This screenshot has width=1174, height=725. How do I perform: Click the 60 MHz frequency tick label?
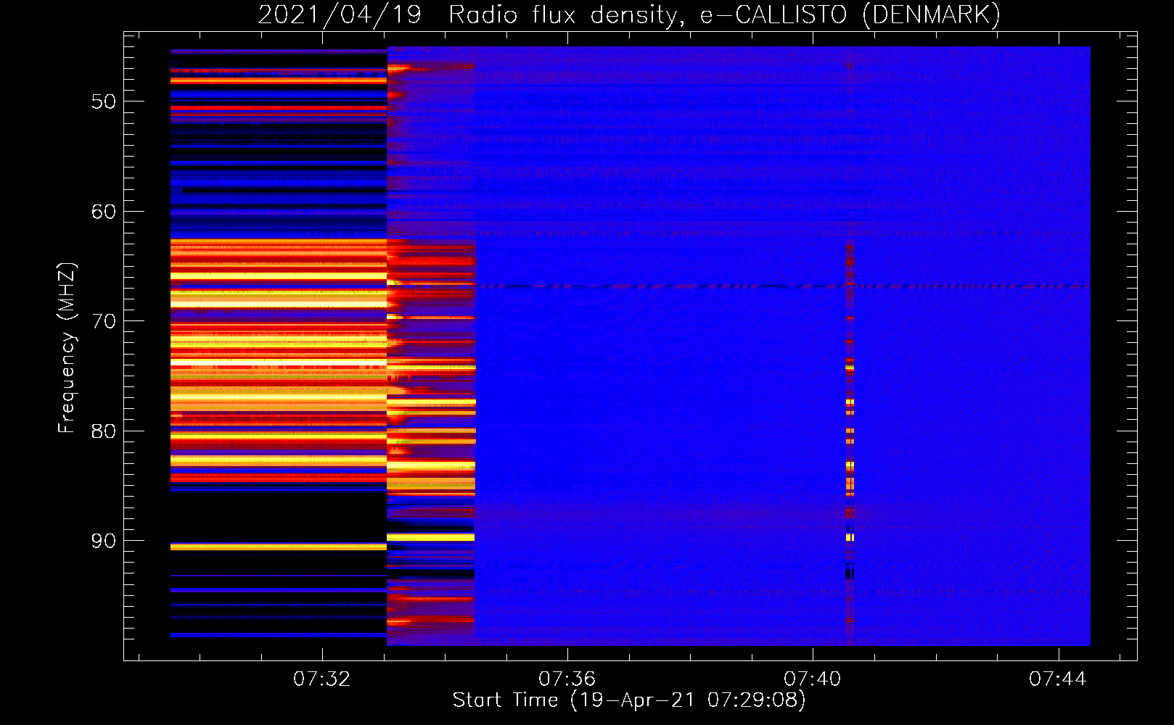[x=104, y=212]
